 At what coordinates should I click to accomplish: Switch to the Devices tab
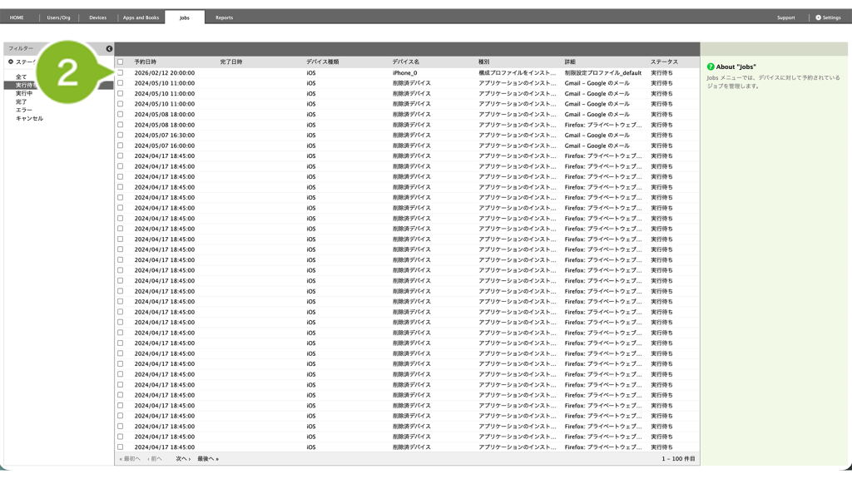97,17
